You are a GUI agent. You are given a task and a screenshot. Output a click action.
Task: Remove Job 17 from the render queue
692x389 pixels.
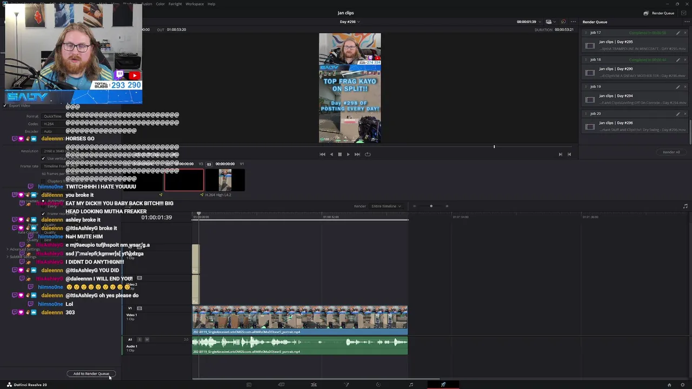(685, 33)
